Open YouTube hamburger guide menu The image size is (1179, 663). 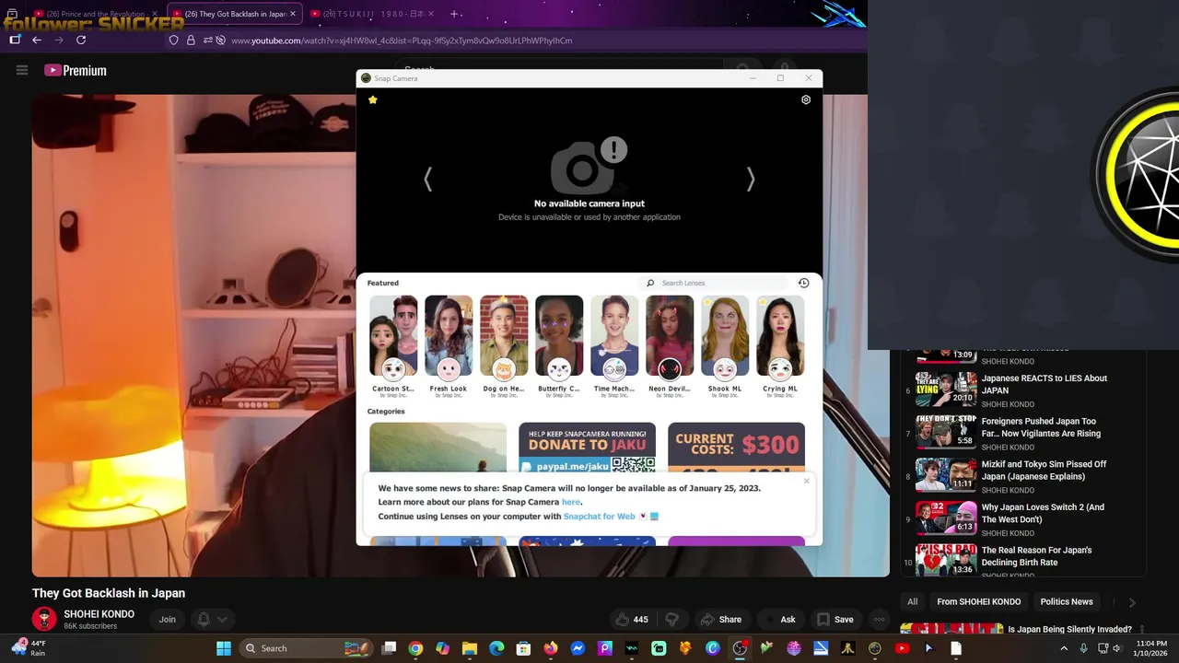click(x=22, y=70)
